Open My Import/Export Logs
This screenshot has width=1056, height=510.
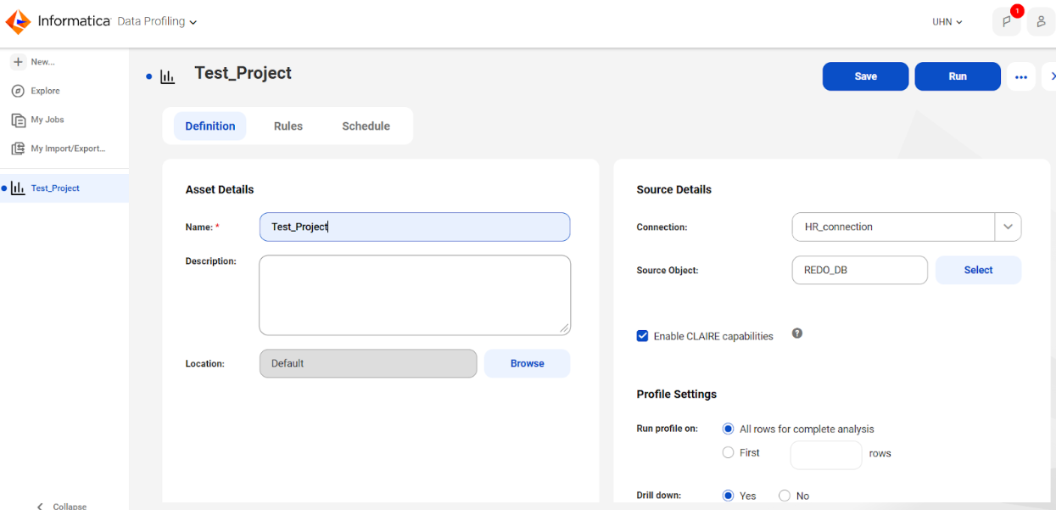point(19,149)
